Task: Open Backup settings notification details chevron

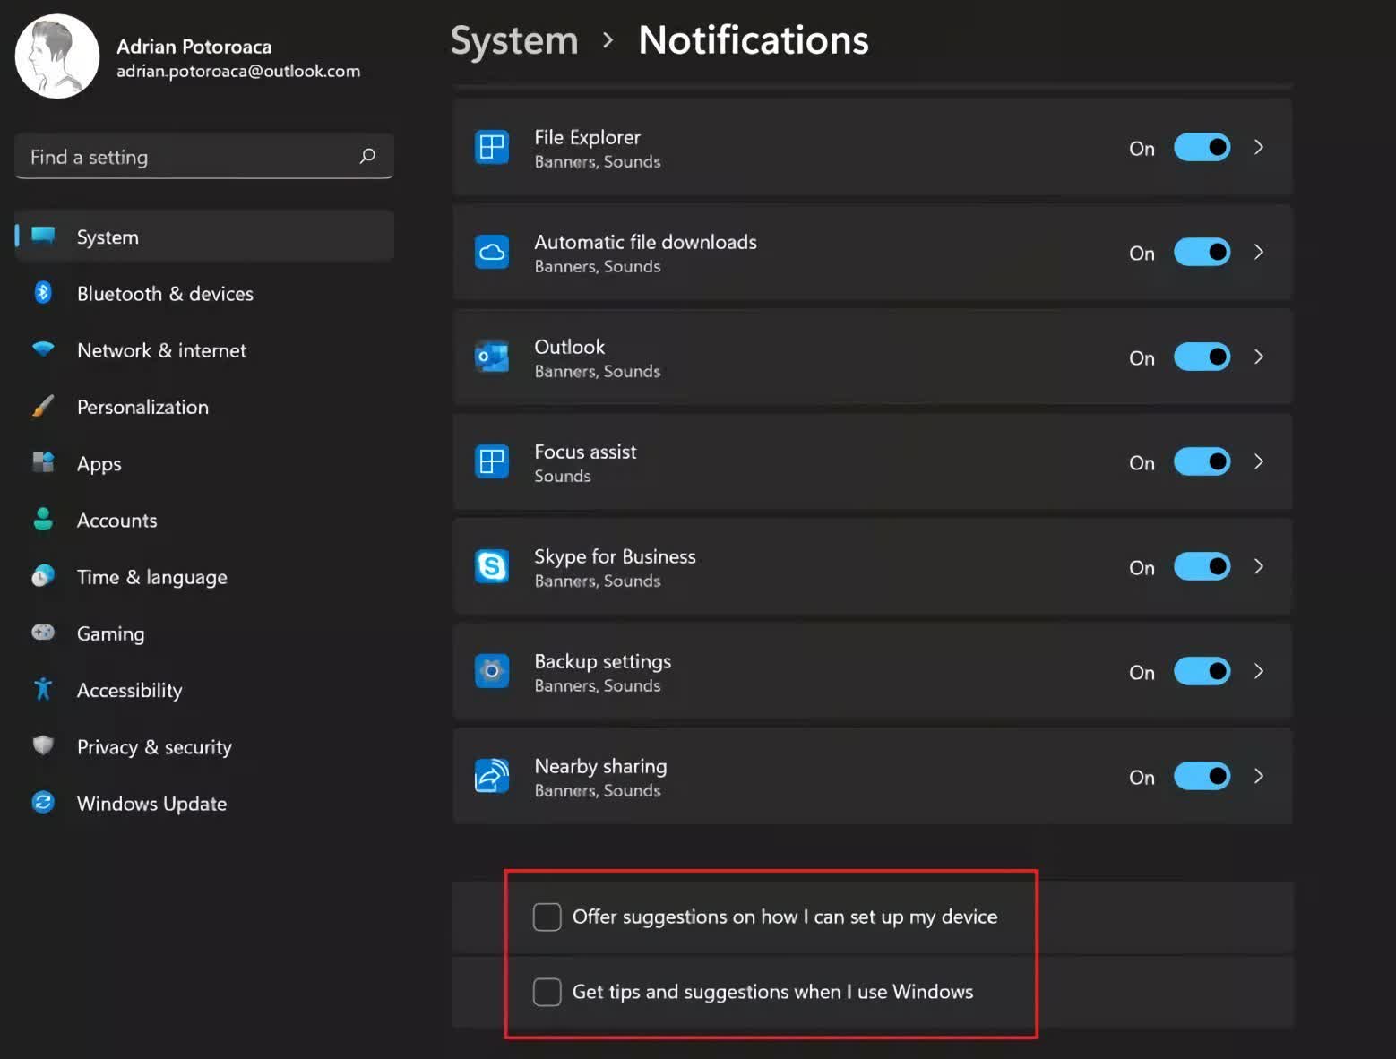Action: coord(1259,671)
